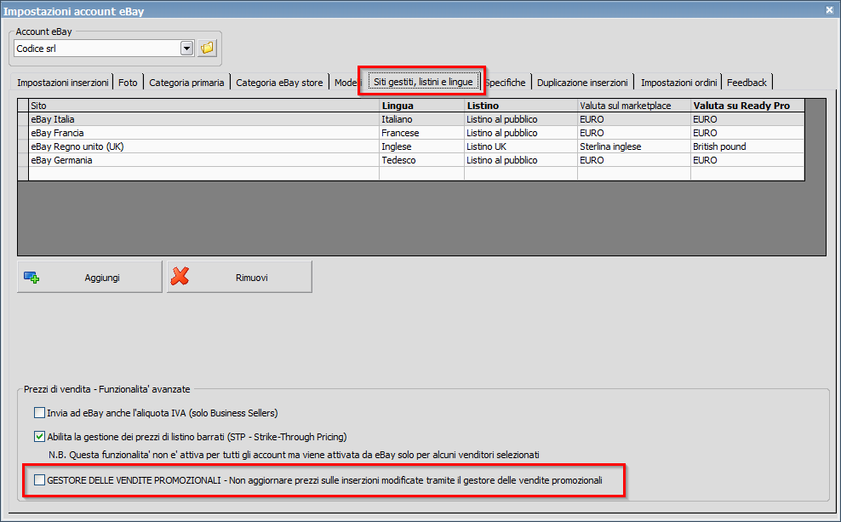Viewport: 841px width, 522px height.
Task: Click the Lingua column header
Action: pos(421,106)
